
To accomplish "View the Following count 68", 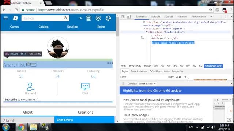I will pos(94,76).
